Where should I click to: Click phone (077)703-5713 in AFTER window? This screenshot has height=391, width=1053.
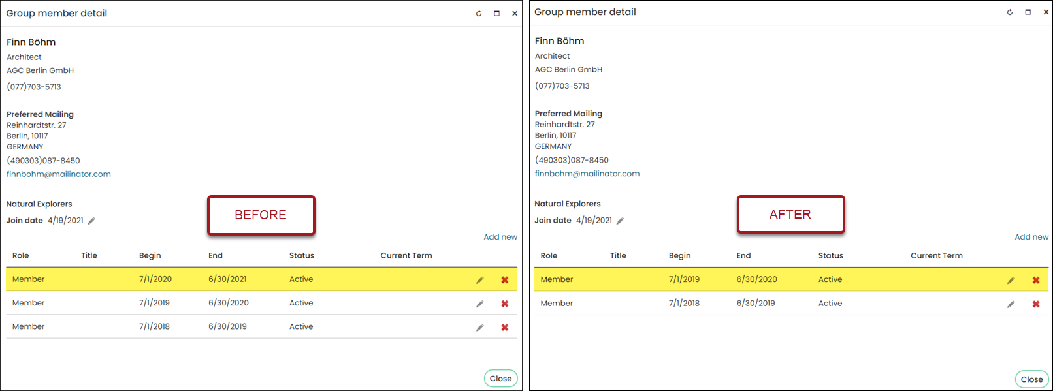click(x=562, y=86)
